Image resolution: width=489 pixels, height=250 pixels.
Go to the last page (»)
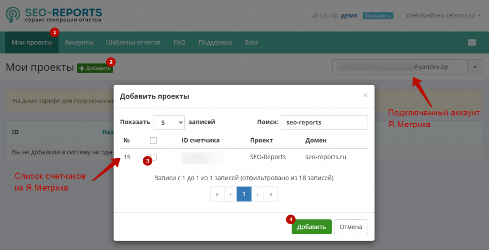(x=271, y=194)
